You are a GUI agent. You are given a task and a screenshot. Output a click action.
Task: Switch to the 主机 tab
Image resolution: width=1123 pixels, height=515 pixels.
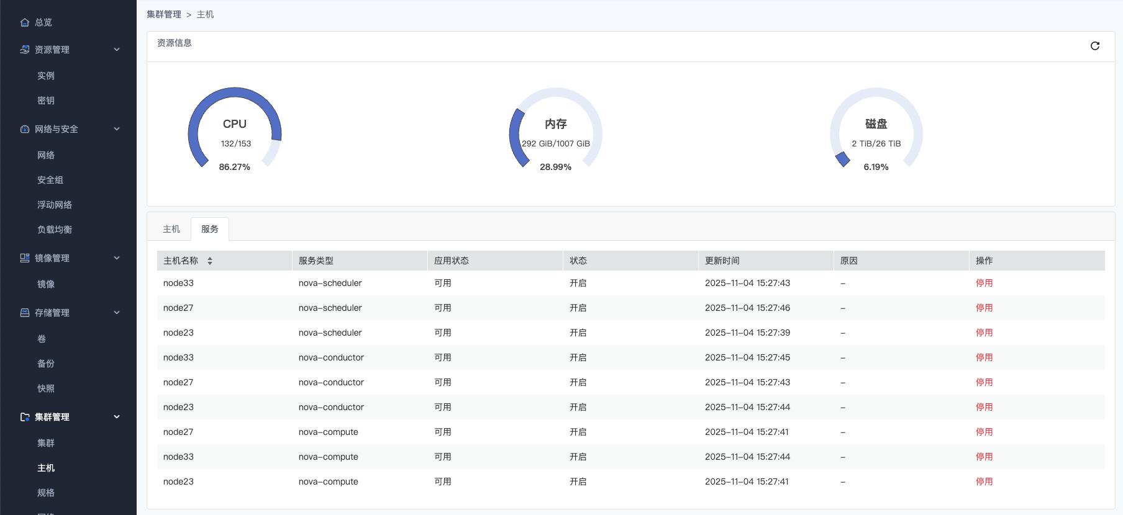tap(171, 229)
